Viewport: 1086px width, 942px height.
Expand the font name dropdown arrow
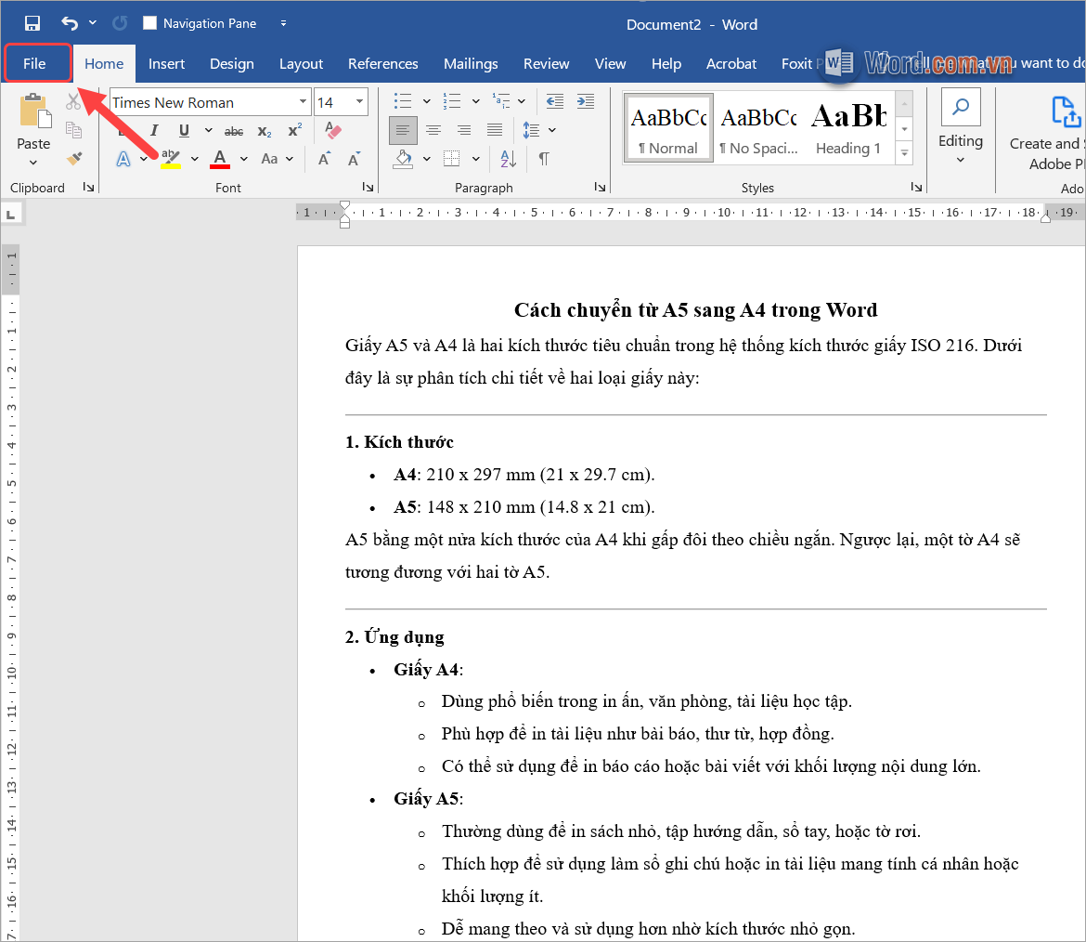coord(303,102)
